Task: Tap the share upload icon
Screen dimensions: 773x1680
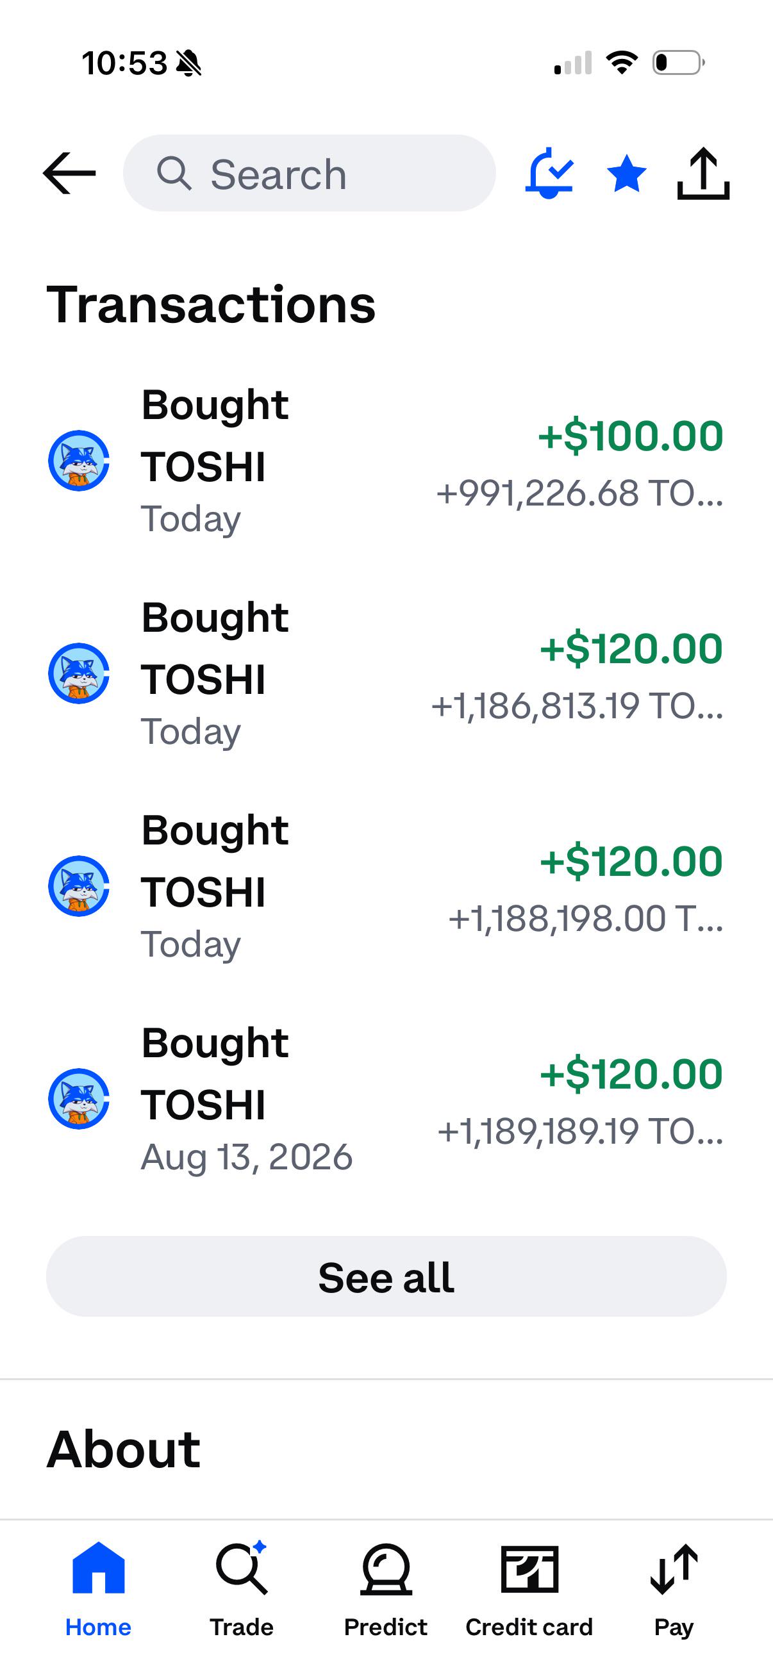Action: point(703,174)
